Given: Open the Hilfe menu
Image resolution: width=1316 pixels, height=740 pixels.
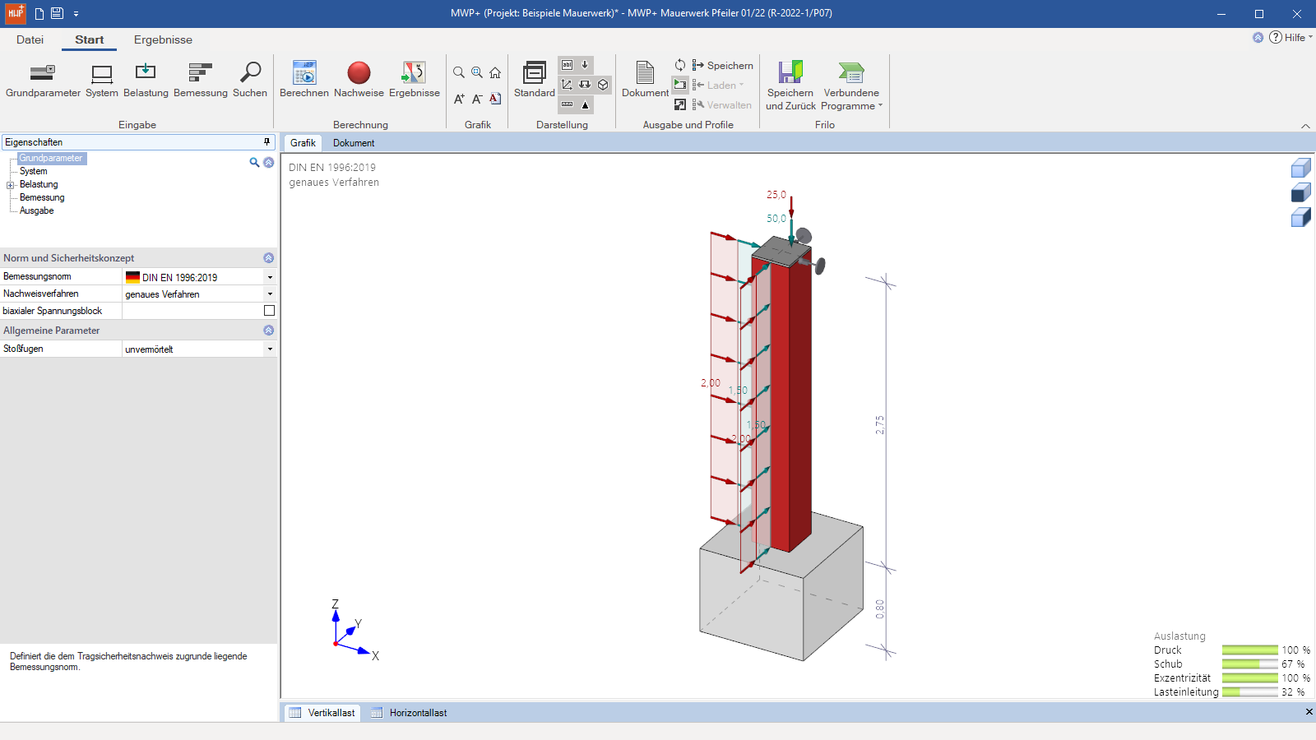Looking at the screenshot, I should (x=1291, y=37).
